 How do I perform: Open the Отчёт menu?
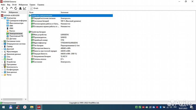pyautogui.click(x=14, y=5)
